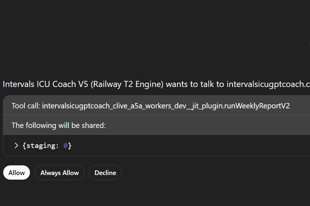Click the closing brace after staging value
310x206 pixels.
[70, 145]
